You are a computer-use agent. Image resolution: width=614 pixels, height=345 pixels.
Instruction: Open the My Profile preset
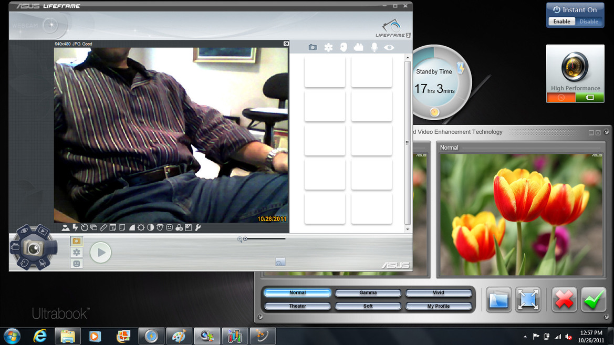439,306
